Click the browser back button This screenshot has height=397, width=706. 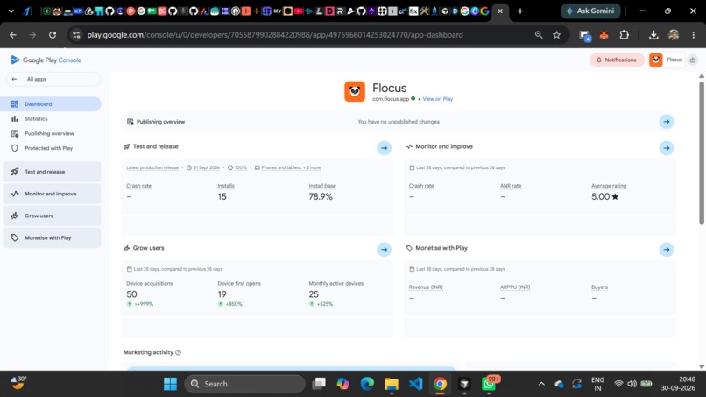(12, 35)
